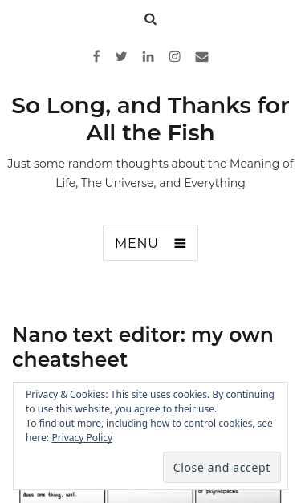Viewport: 301px width, 503px height.
Task: Open the middle blank comic panel
Action: click(150, 496)
